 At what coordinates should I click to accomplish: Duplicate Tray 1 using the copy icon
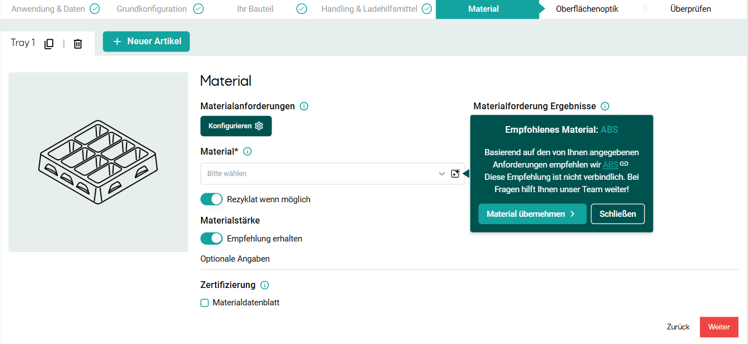[49, 43]
